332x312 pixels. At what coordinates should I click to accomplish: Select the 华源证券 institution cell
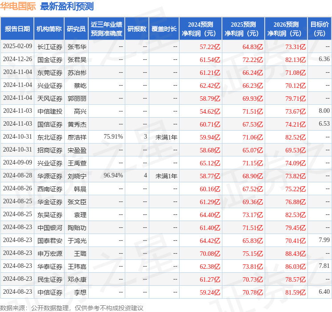(50, 176)
